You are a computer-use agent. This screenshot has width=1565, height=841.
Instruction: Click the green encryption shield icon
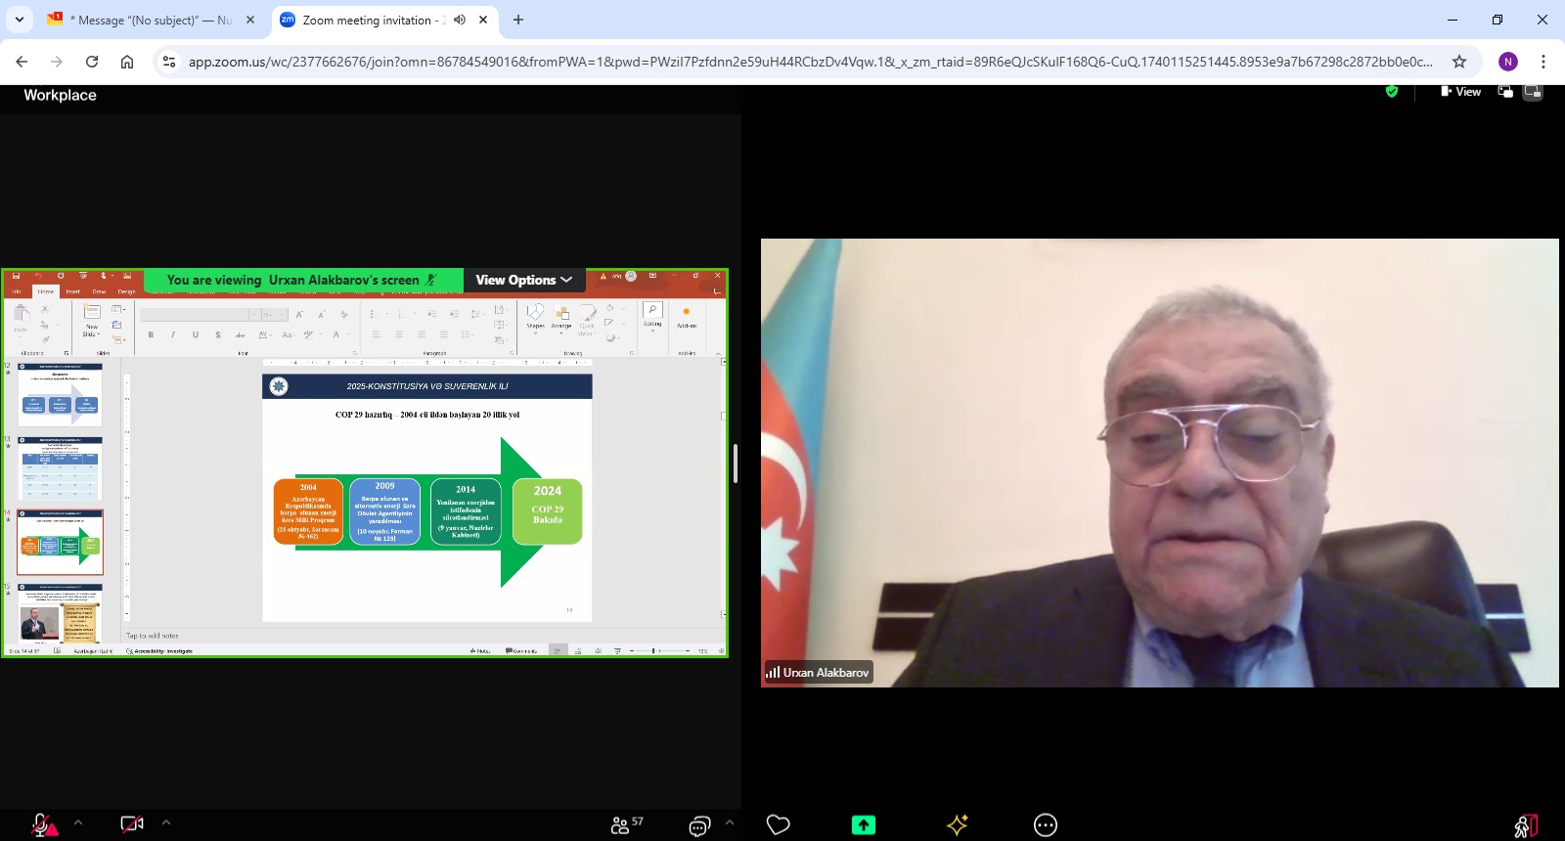point(1392,92)
